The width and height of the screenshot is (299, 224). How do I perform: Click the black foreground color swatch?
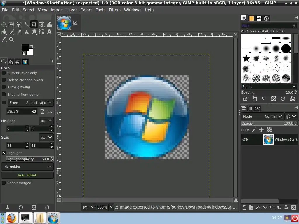click(x=25, y=48)
